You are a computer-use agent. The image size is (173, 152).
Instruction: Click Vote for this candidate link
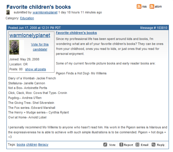coord(40,47)
